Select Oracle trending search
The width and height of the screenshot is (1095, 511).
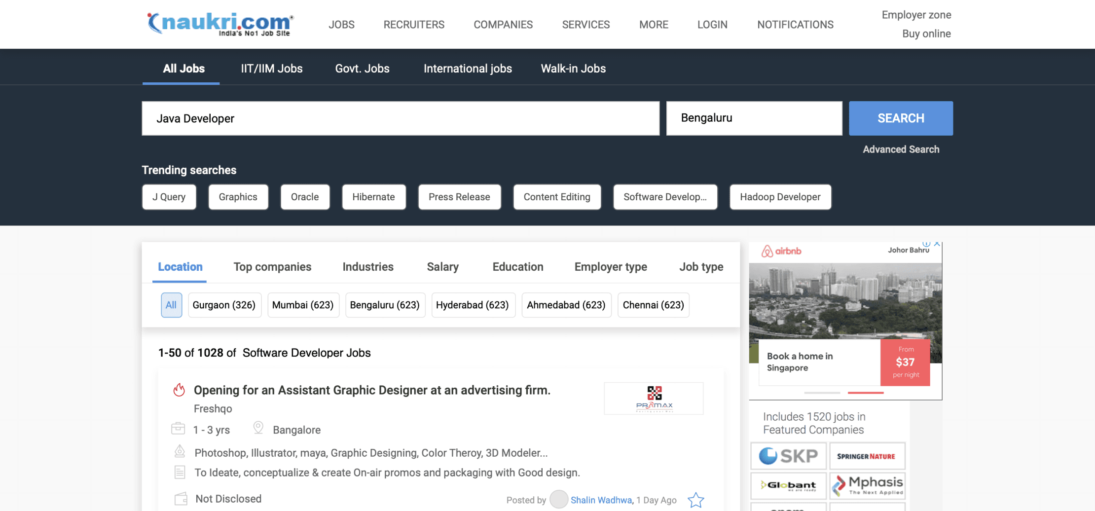click(x=305, y=197)
